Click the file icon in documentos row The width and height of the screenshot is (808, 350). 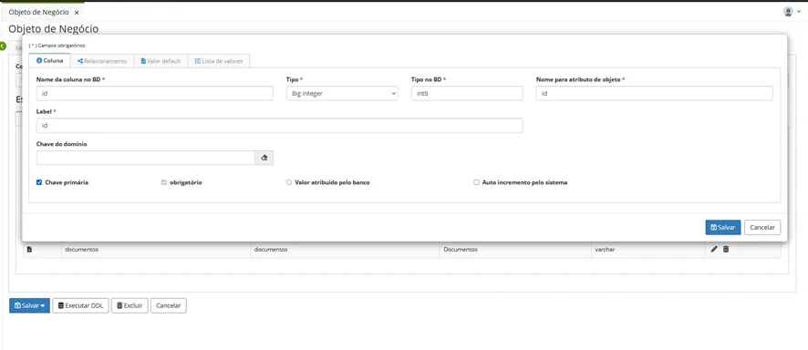pos(29,249)
